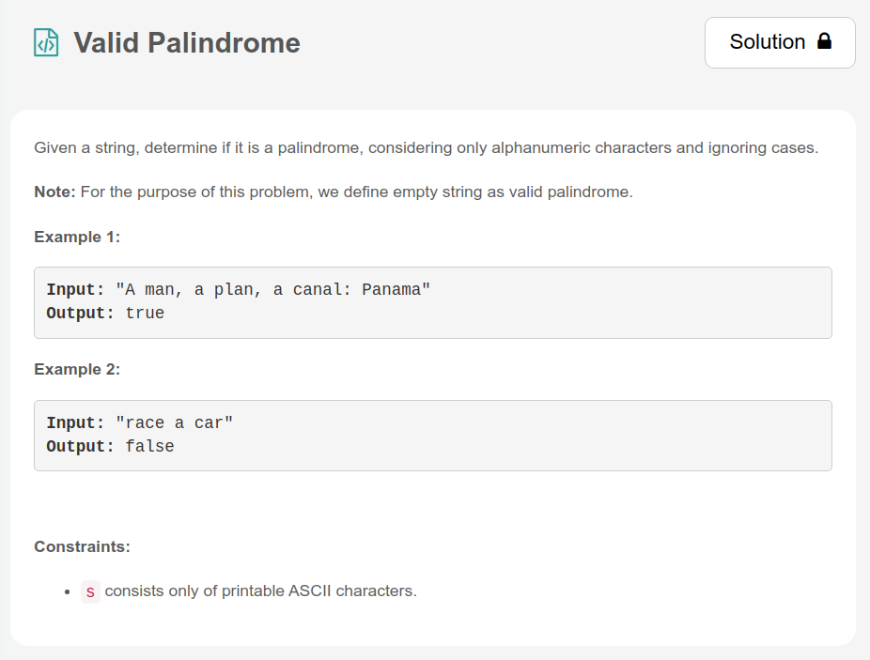
Task: Open the locked Solution button
Action: coord(779,42)
